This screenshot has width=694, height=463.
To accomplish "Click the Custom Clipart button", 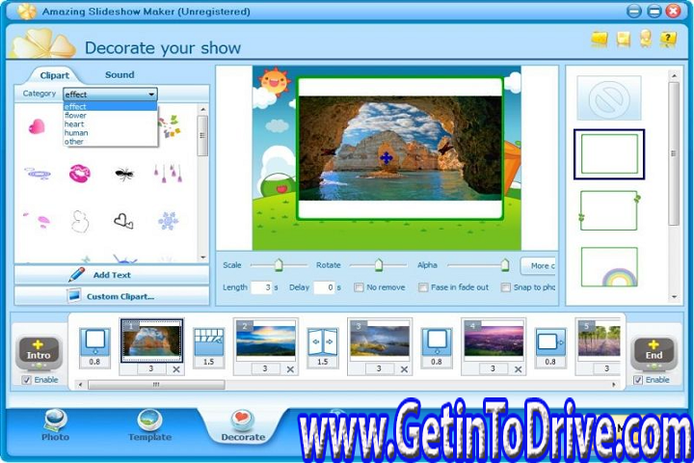I will (x=112, y=296).
